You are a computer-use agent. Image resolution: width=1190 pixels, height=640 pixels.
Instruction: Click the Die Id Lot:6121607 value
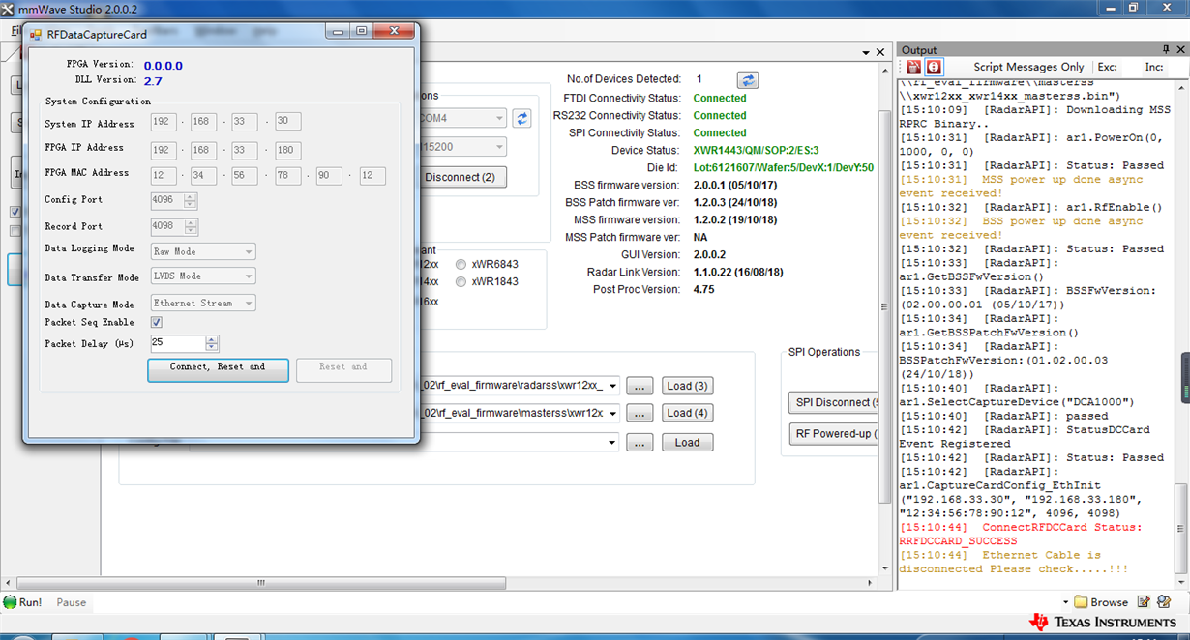(x=784, y=168)
